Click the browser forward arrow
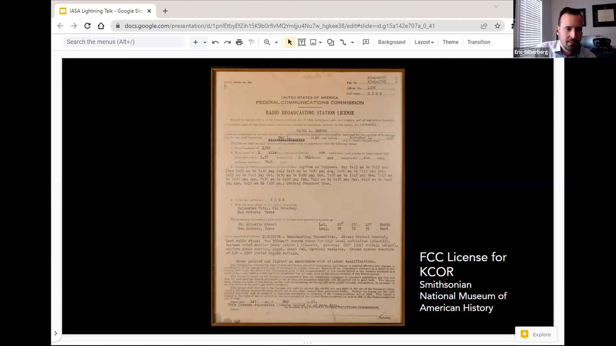 point(74,26)
